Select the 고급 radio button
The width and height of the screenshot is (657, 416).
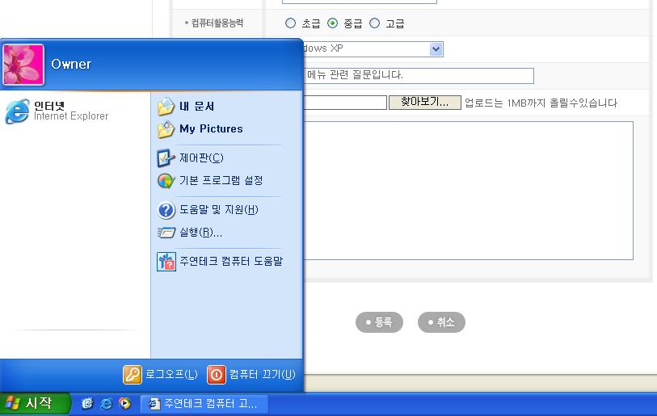pos(374,23)
